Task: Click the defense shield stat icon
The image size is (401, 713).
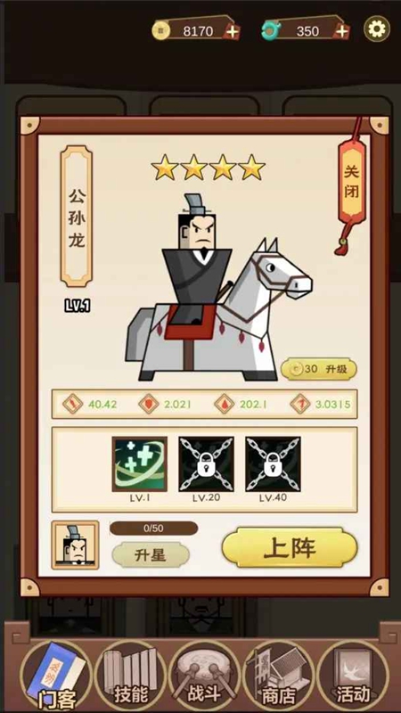Action: pos(149,404)
